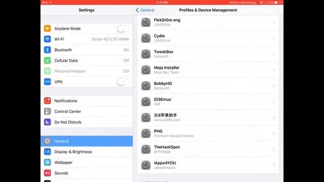Open Bluetooth settings label

tap(63, 50)
